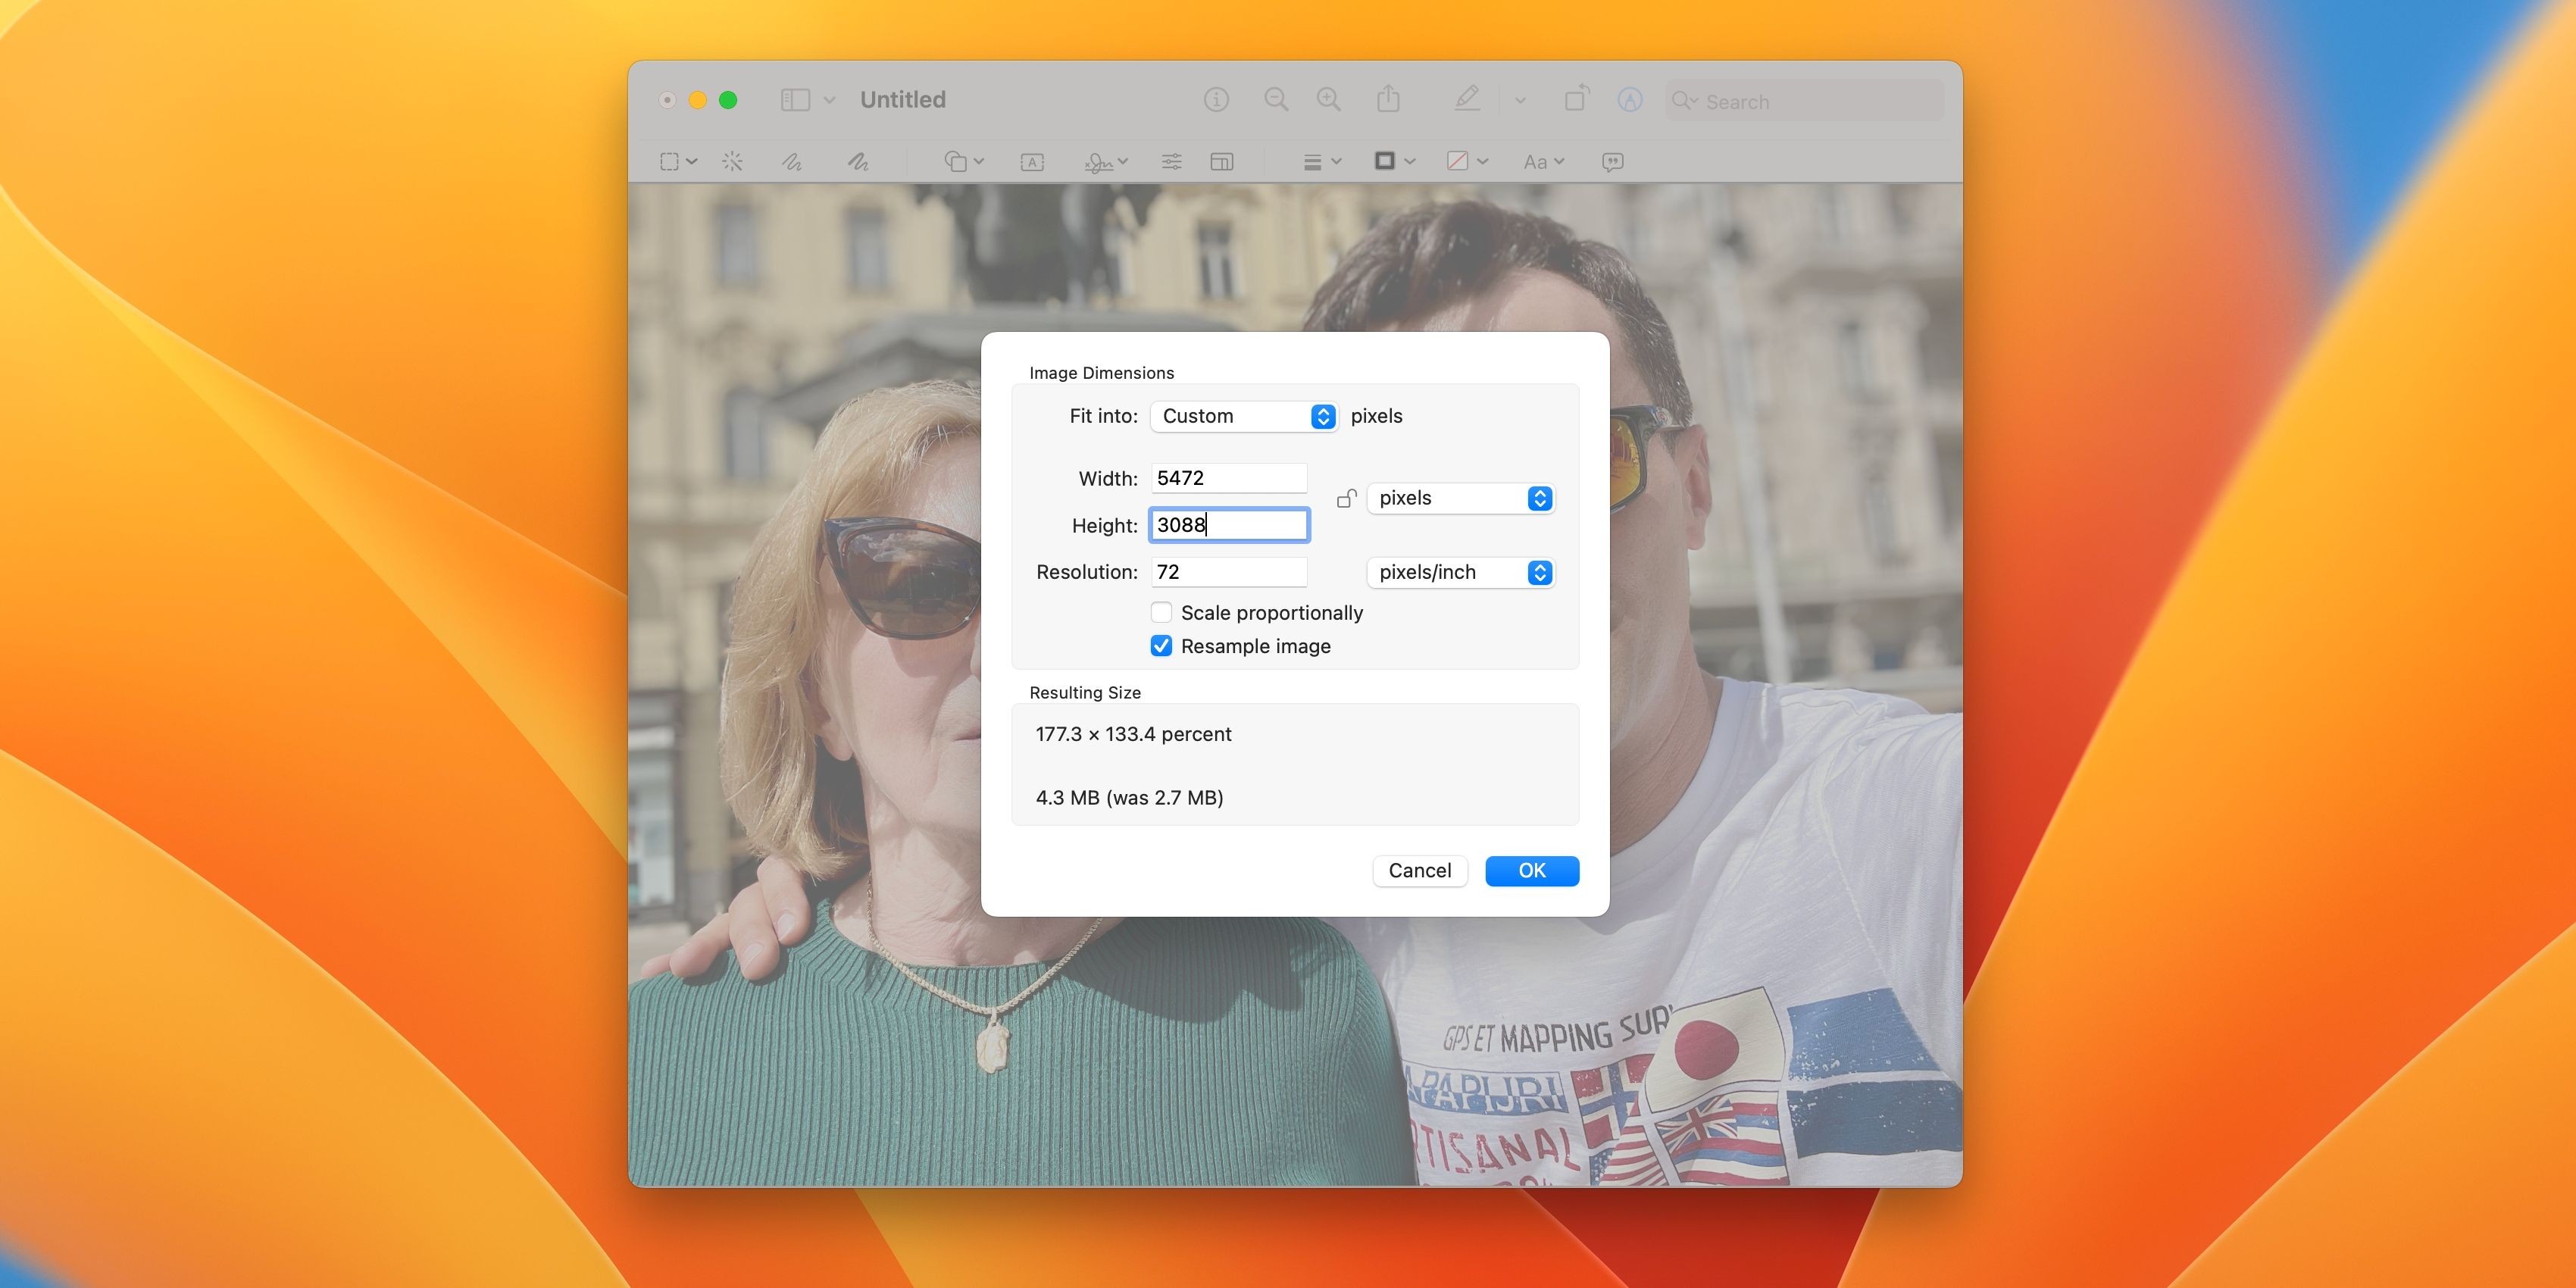Open the Sign signature tool
Viewport: 2576px width, 1288px height.
point(1106,162)
